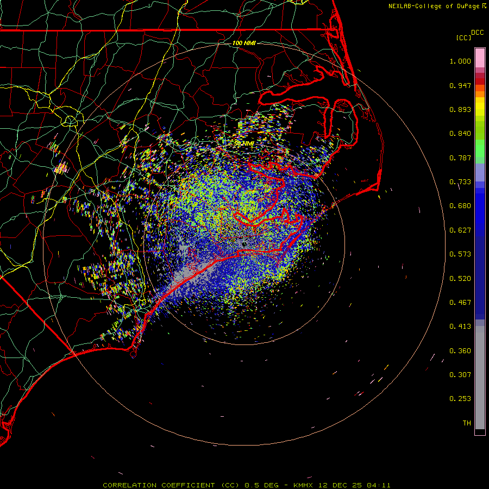
Task: Click the 0.787 scale value
Action: click(x=460, y=158)
